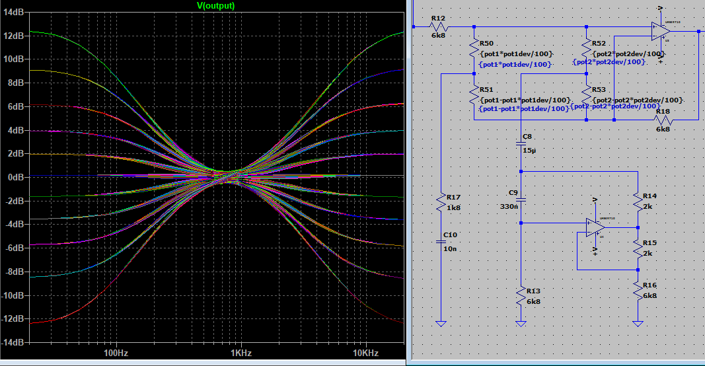
Task: Click the R17 name label
Action: tap(454, 197)
